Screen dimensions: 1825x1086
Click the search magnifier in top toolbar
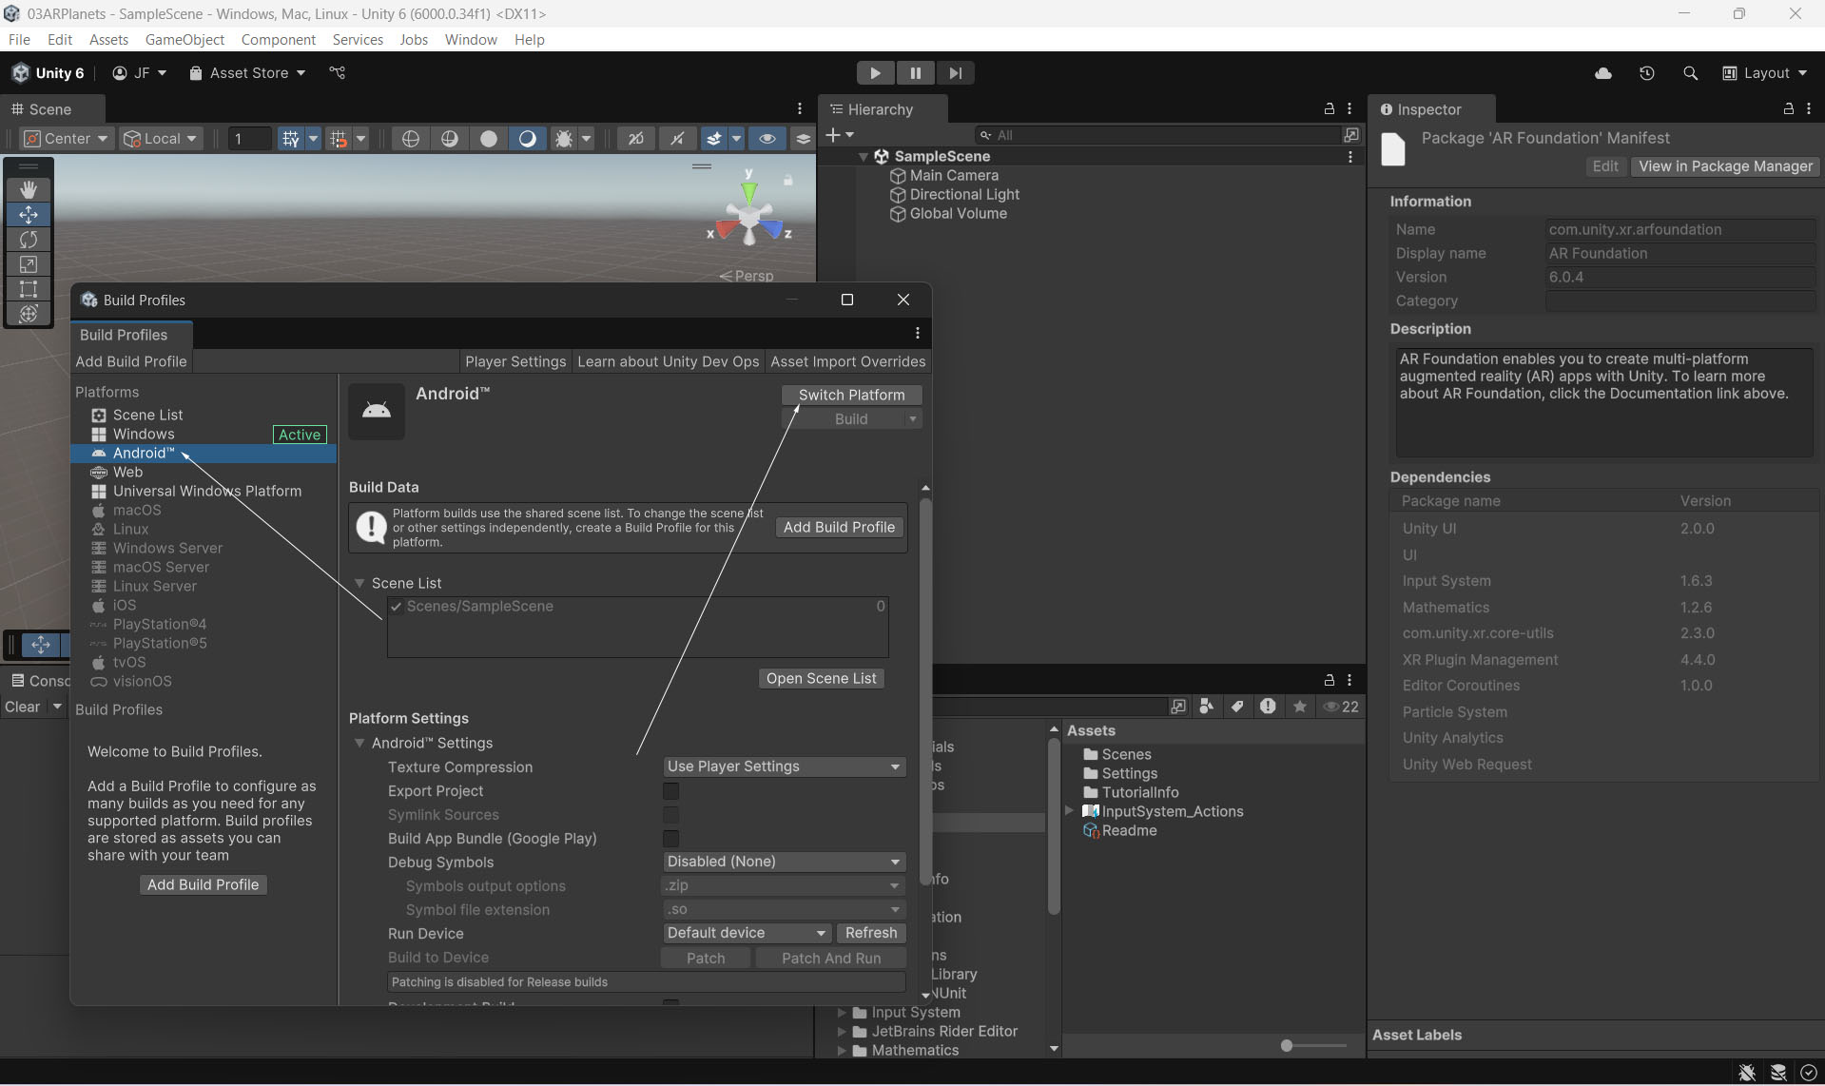[1690, 73]
